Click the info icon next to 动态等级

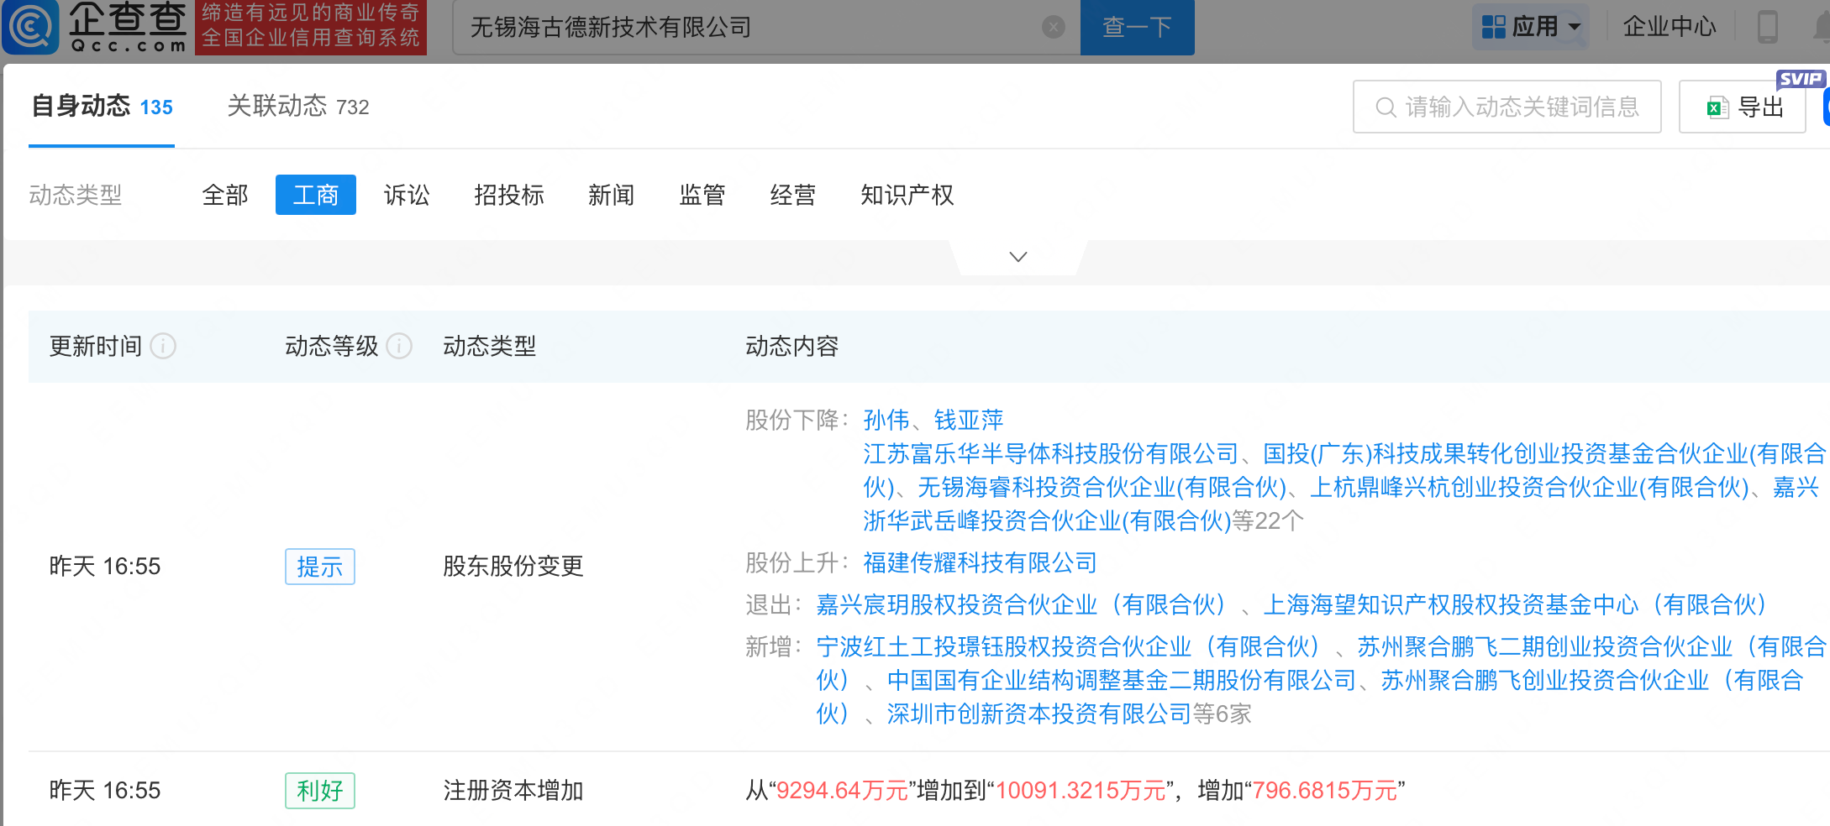click(x=401, y=346)
